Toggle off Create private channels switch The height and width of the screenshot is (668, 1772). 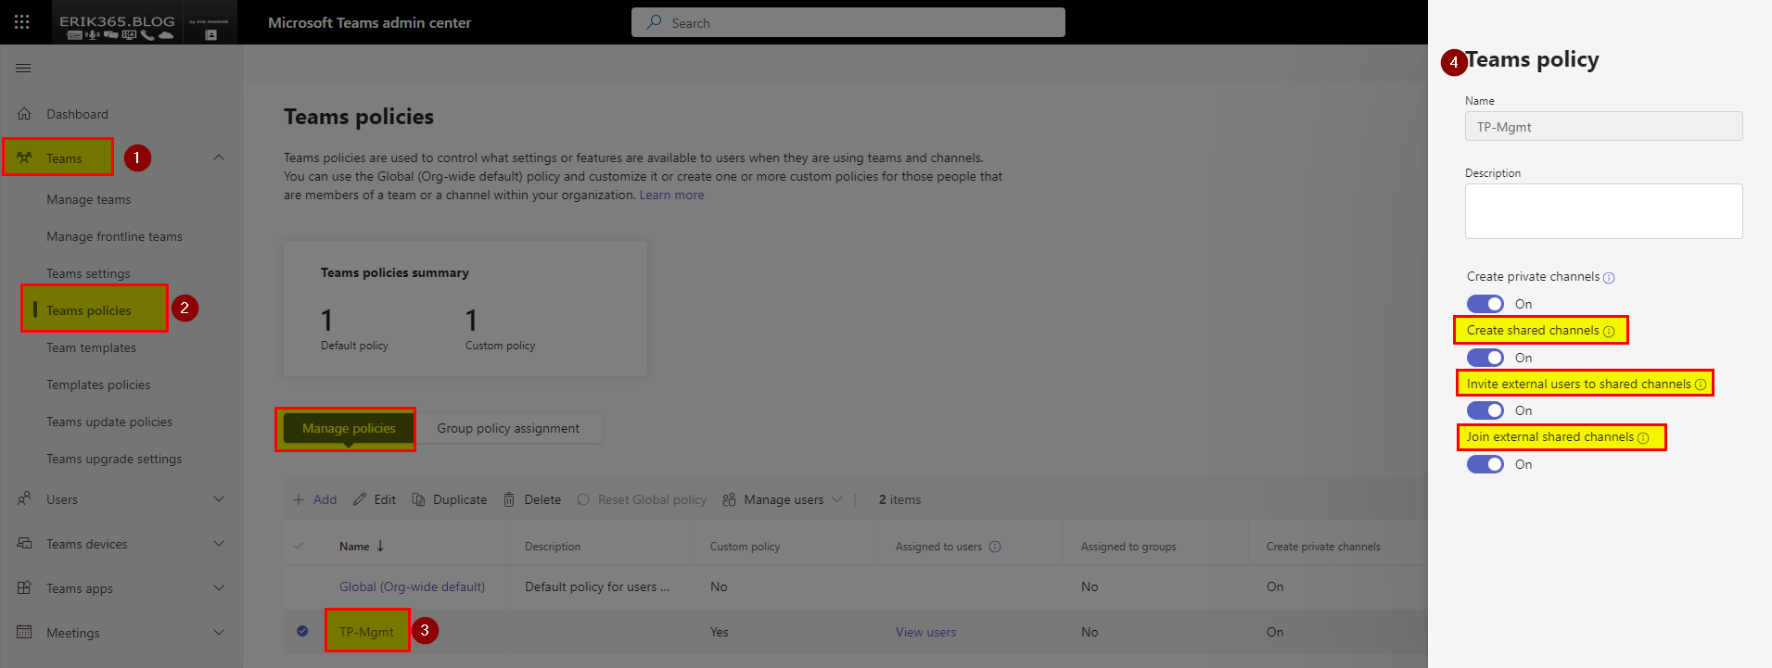click(x=1485, y=304)
